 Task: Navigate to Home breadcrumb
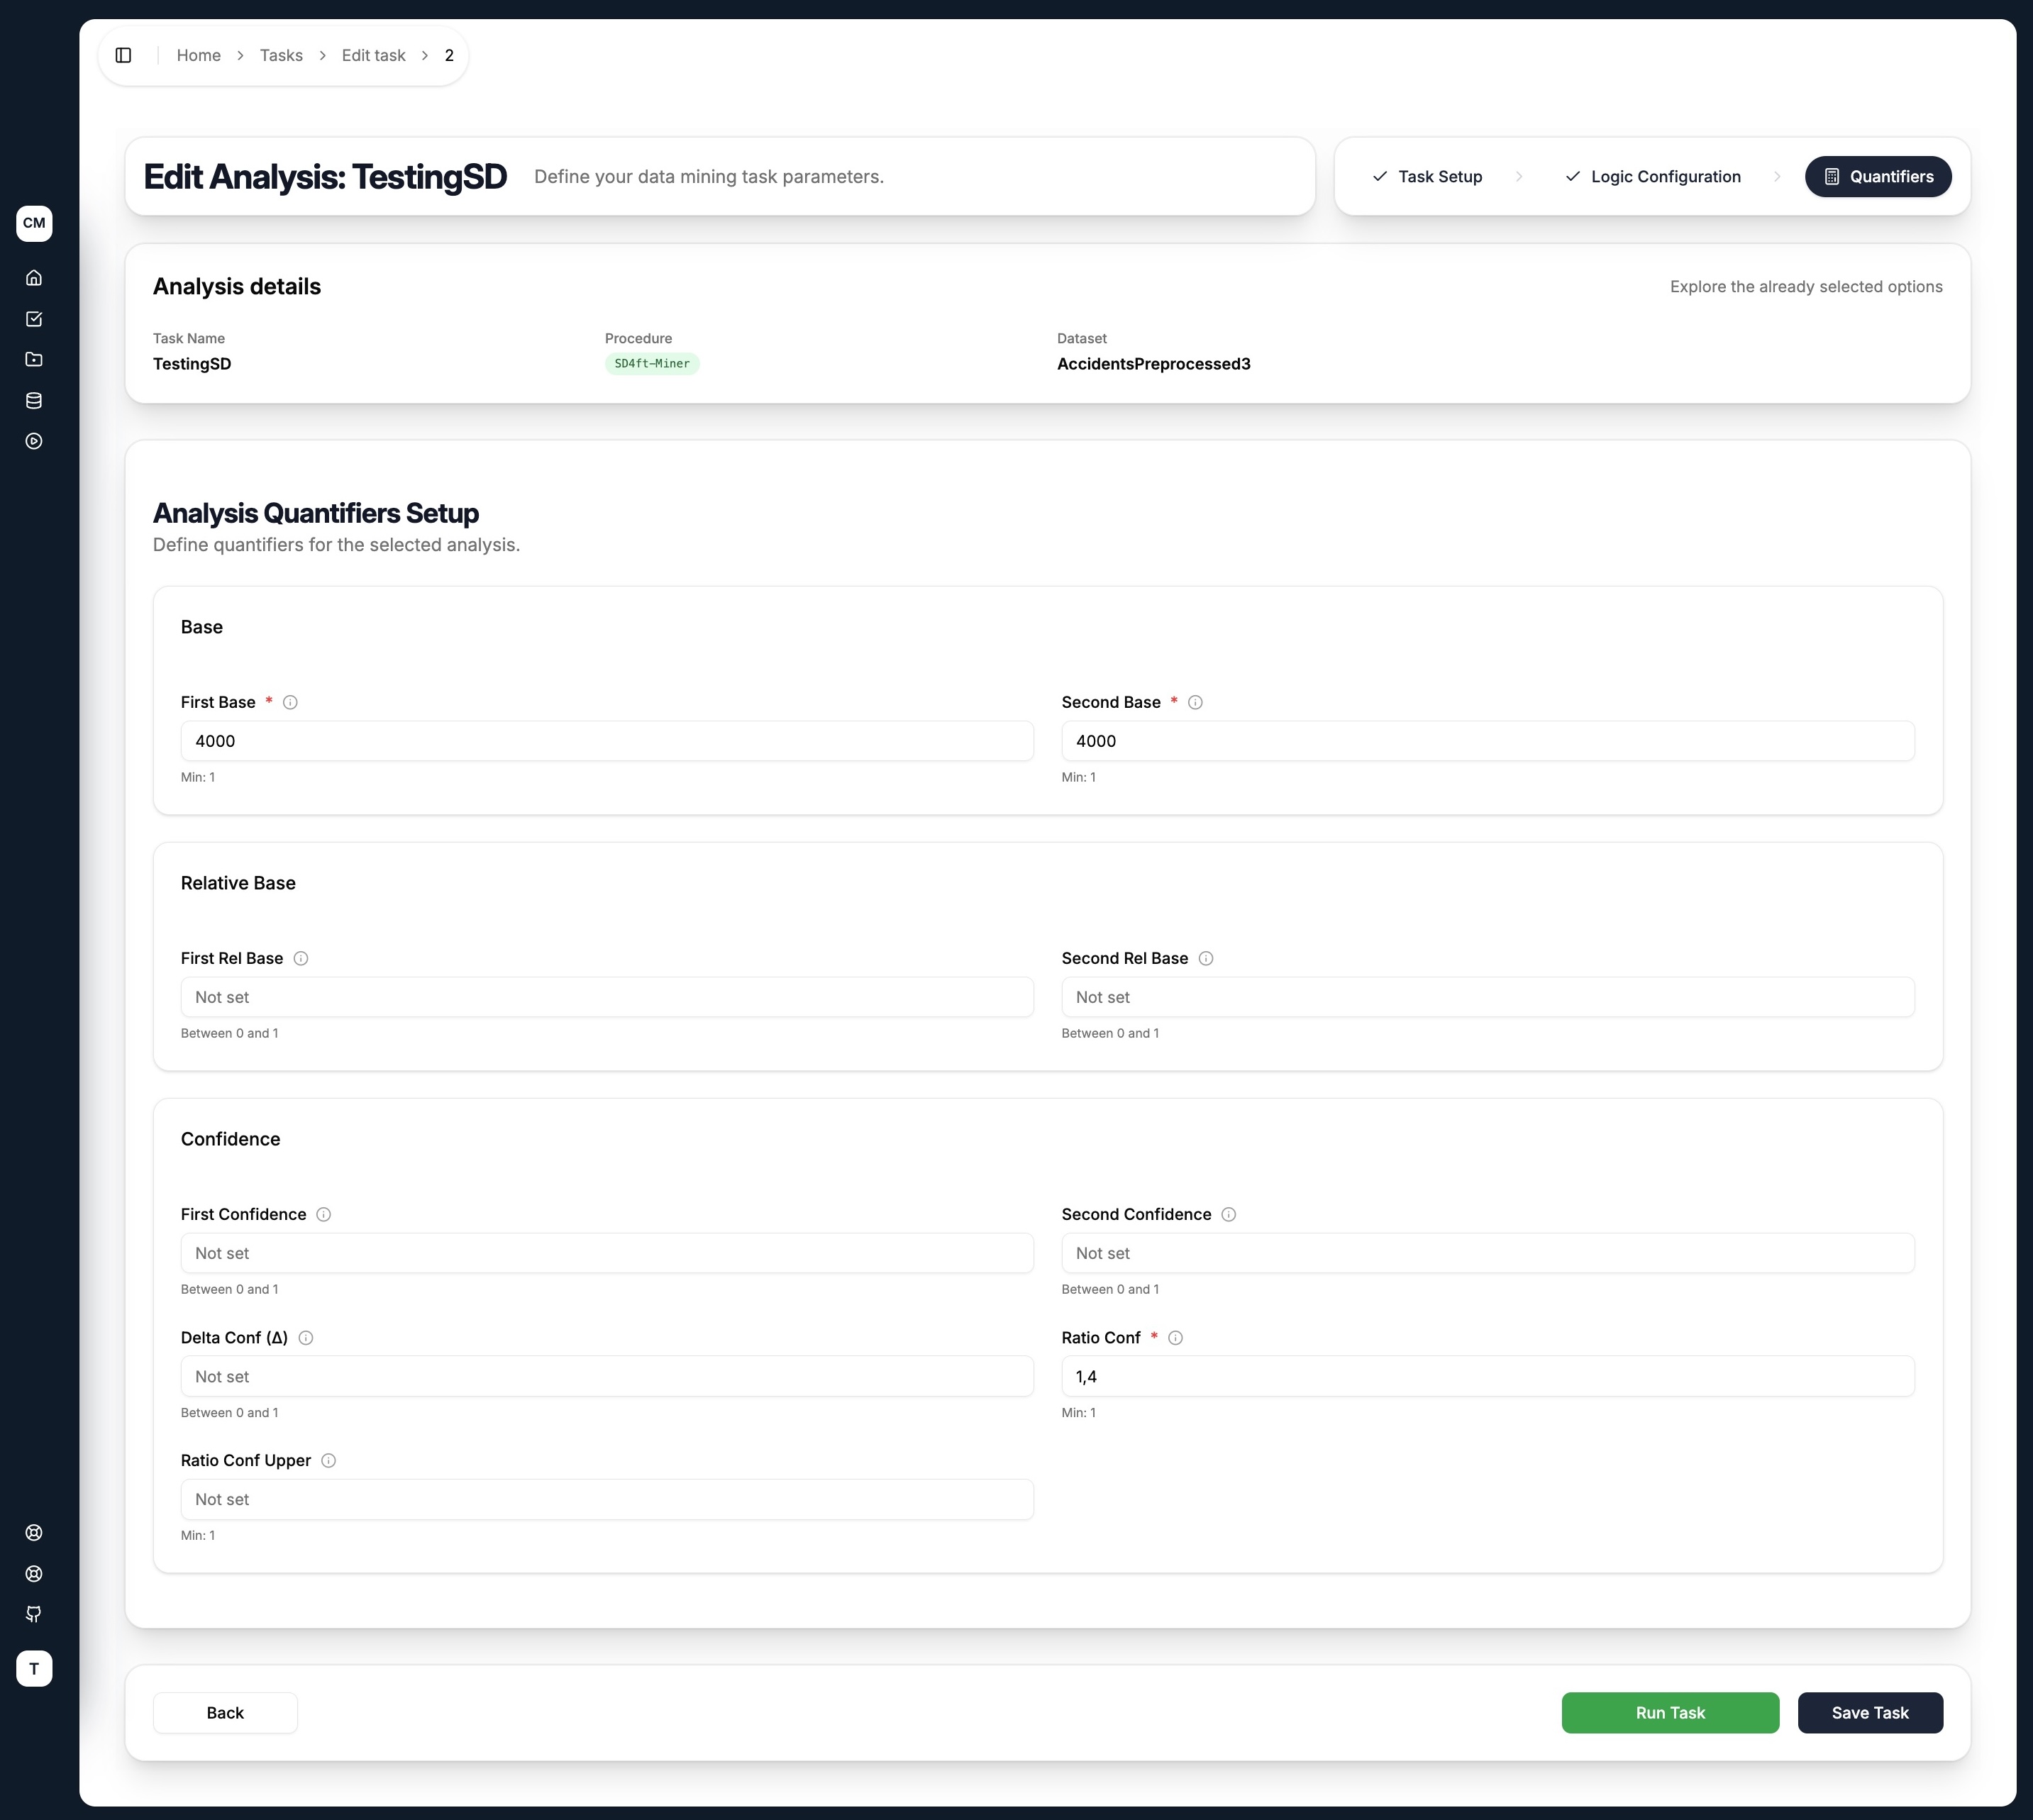[199, 55]
